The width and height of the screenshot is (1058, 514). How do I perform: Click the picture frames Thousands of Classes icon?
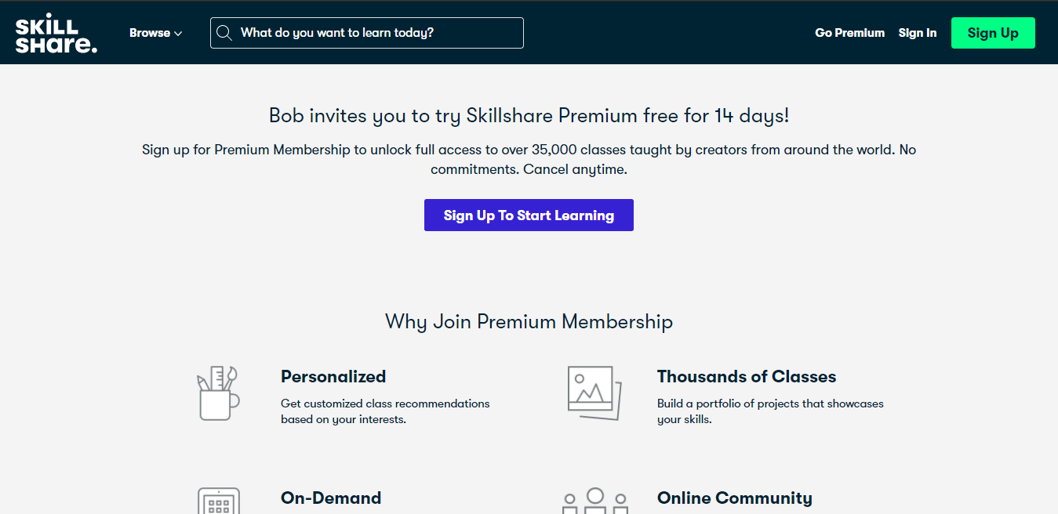pos(594,393)
